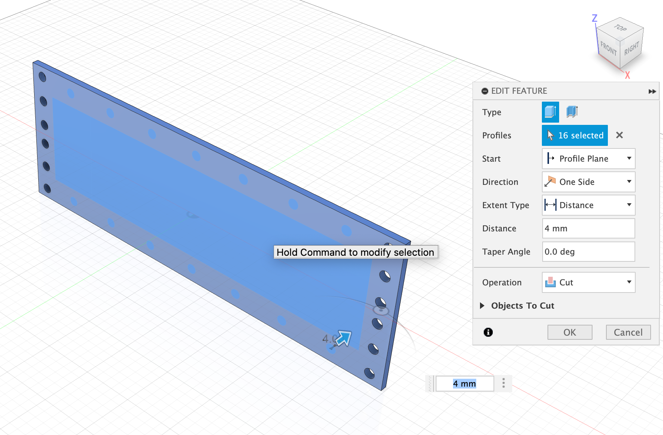Open the floating input options menu dots

click(x=504, y=383)
